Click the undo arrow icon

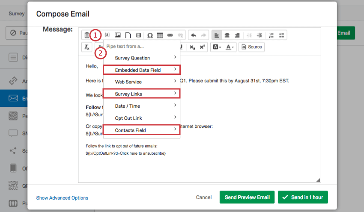194,35
